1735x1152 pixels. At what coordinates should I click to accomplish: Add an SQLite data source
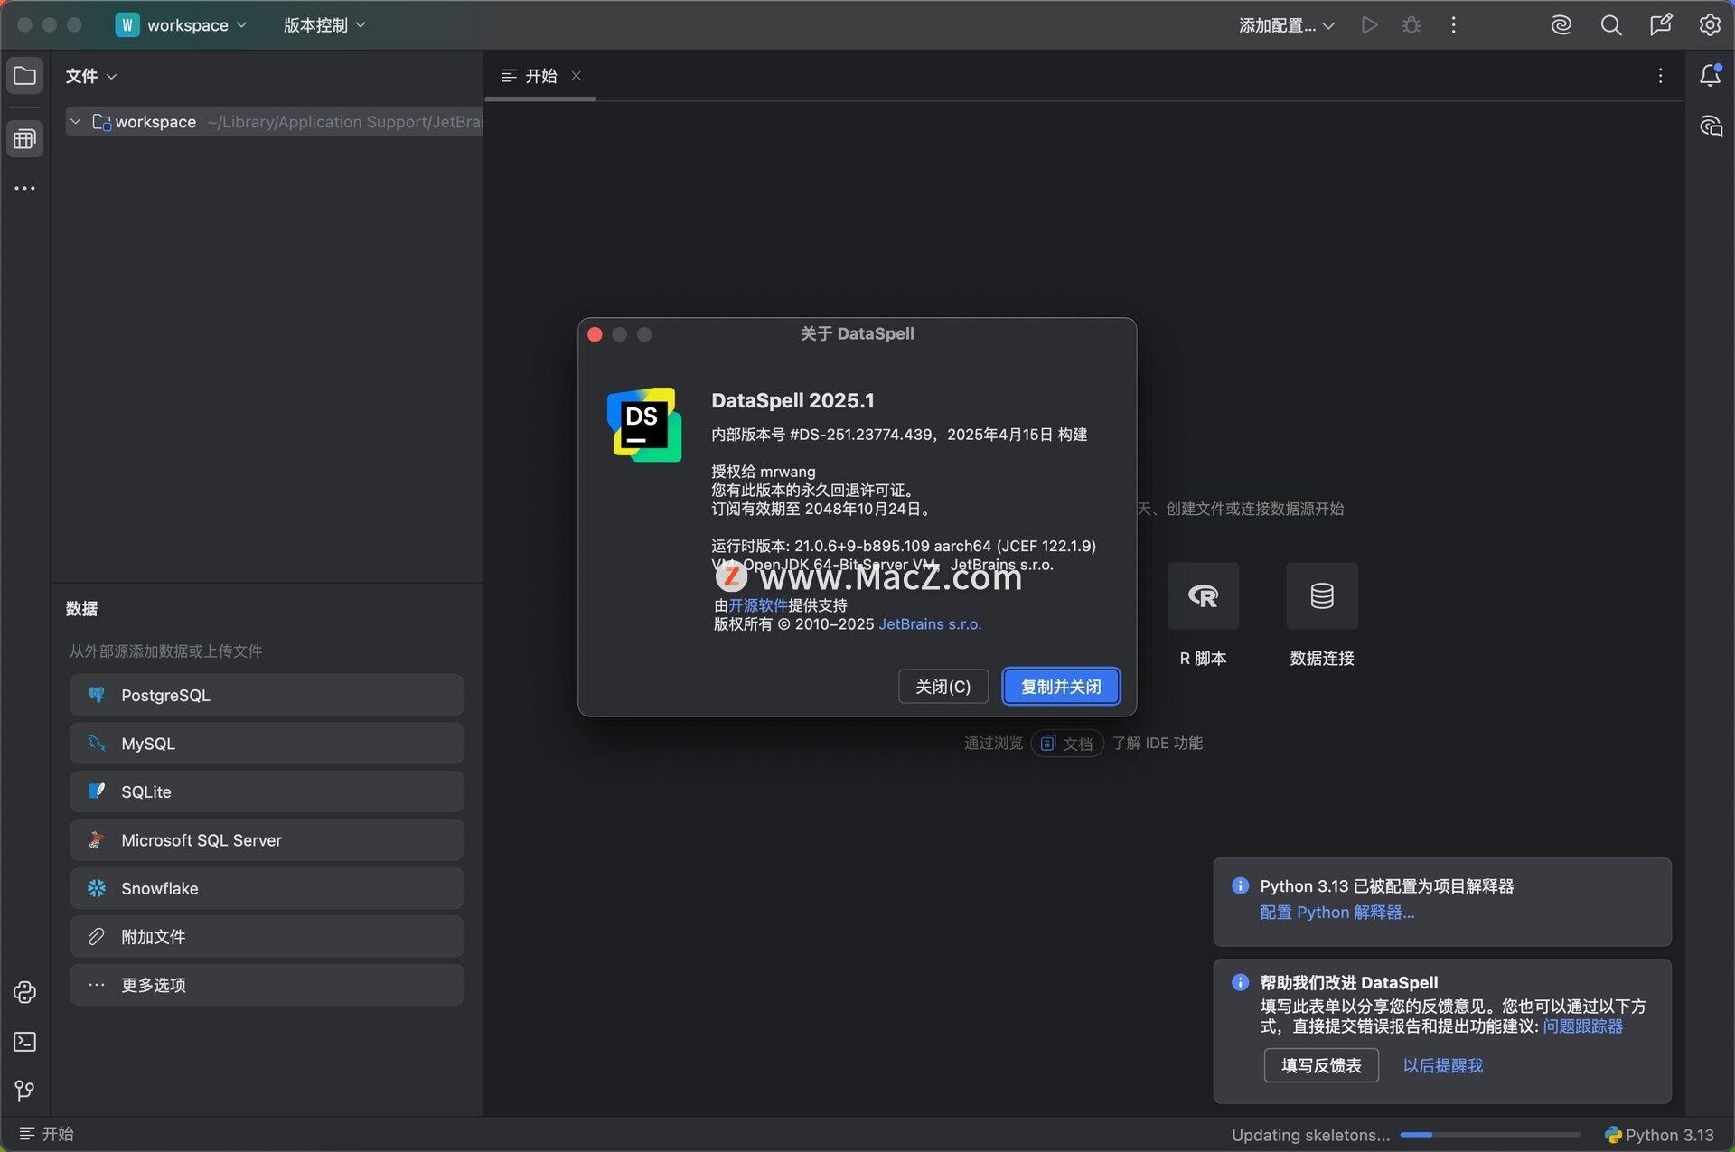(267, 791)
